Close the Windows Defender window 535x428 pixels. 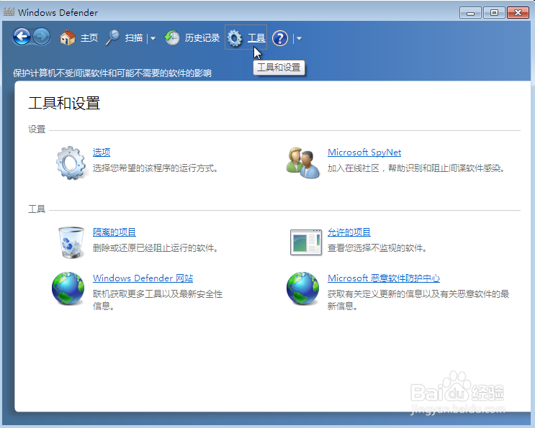click(518, 13)
